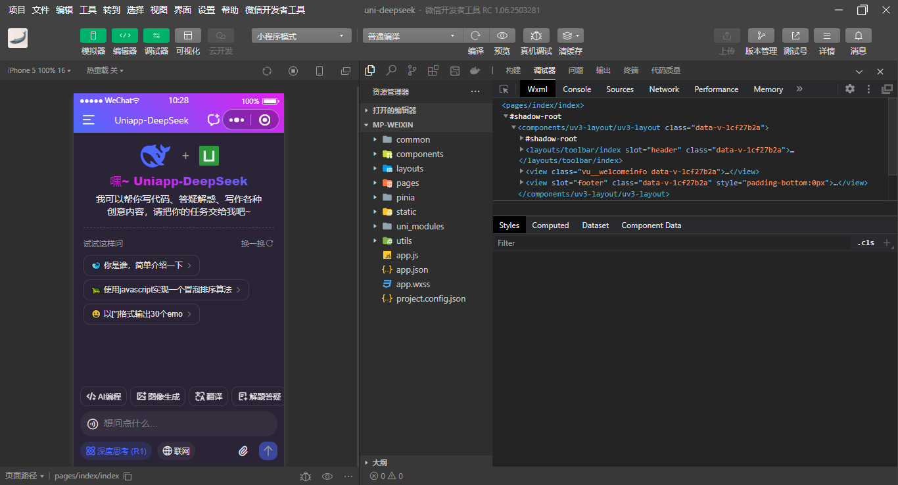The image size is (898, 485).
Task: Open the explorer more actions ellipsis
Action: coord(475,92)
